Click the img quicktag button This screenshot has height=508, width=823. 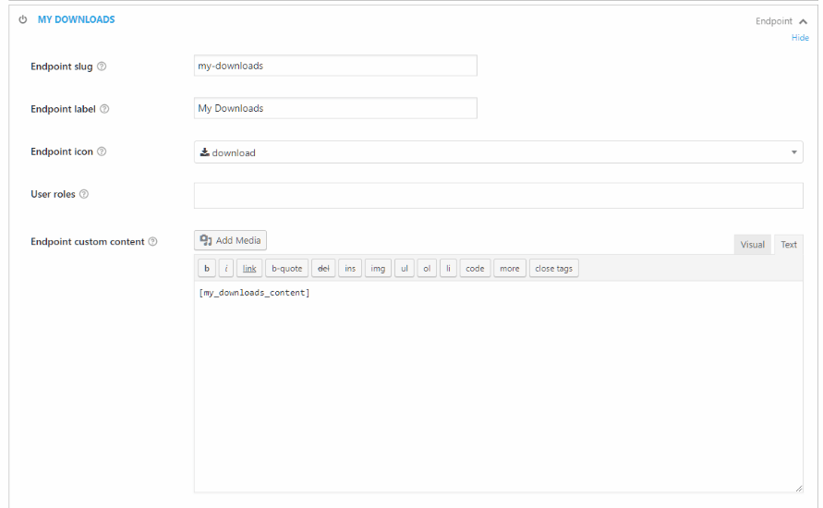[378, 268]
